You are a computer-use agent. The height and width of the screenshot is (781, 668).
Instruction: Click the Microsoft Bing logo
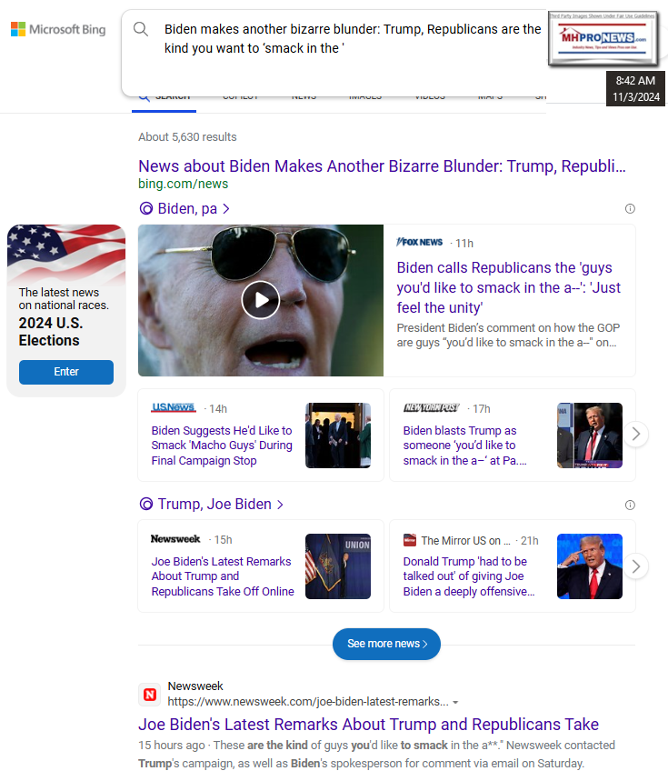tap(58, 29)
